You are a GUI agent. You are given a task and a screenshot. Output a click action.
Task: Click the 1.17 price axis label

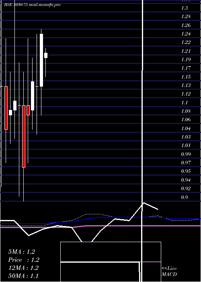pos(186,68)
